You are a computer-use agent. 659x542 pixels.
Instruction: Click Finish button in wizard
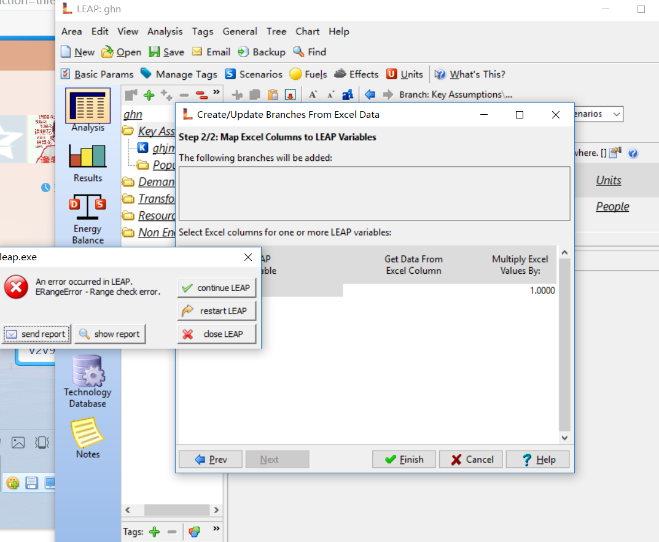pos(405,459)
